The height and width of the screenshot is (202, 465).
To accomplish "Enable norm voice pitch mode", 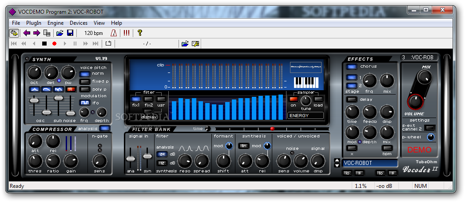I will click(85, 74).
